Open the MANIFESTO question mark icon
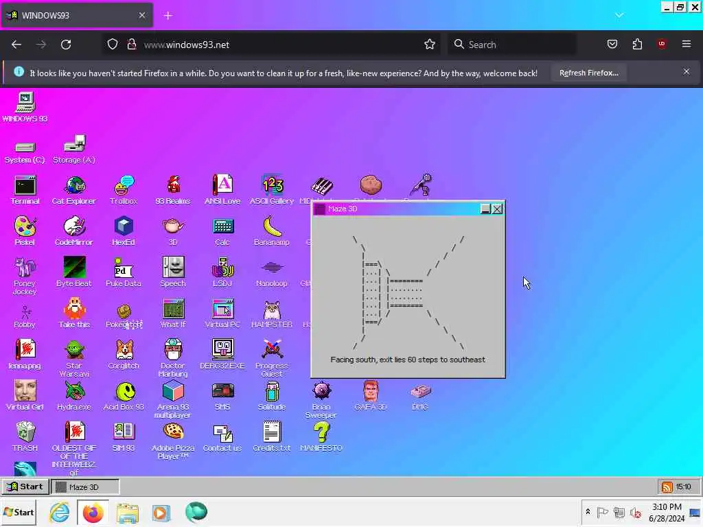The image size is (703, 527). (x=321, y=437)
